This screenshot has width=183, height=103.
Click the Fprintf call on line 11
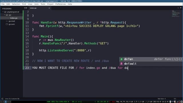click(x=52, y=26)
